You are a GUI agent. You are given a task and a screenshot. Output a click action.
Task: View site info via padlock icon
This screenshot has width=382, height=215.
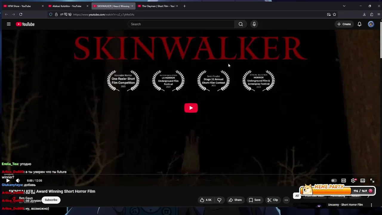click(56, 14)
